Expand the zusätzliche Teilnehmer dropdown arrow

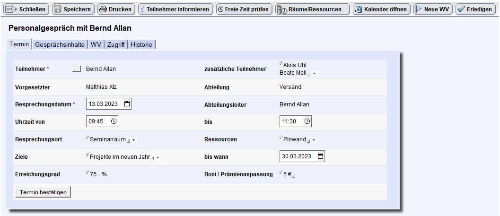[x=315, y=74]
